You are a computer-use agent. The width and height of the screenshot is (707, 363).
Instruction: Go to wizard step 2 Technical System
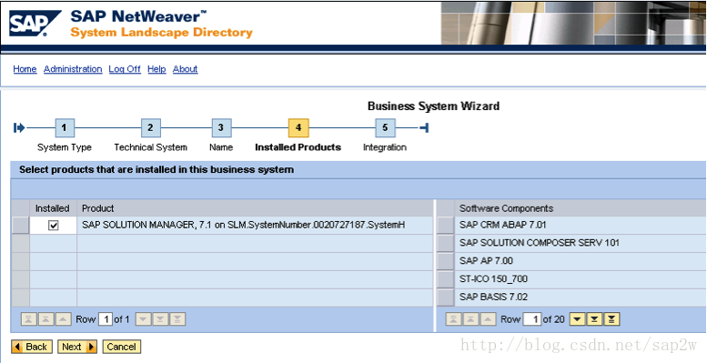pos(151,128)
